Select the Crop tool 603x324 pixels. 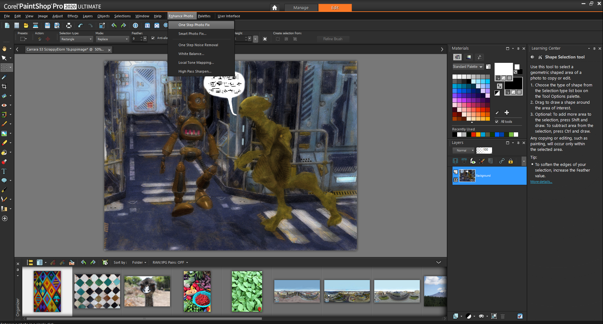point(4,86)
